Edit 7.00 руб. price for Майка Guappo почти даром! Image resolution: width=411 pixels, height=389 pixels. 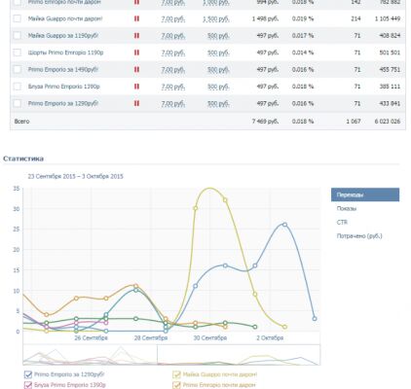(x=173, y=19)
